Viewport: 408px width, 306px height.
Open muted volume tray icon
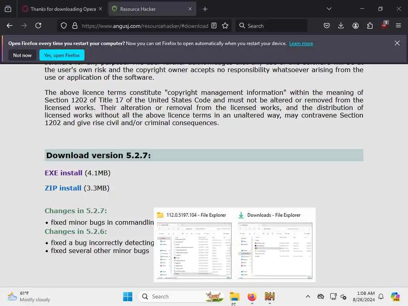343,296
